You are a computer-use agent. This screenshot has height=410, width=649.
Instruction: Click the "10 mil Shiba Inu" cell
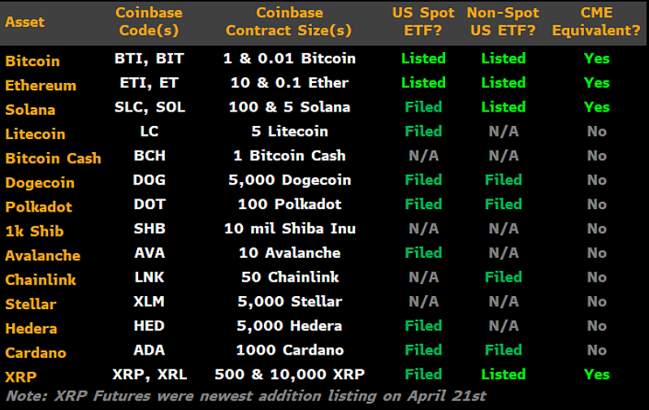coord(289,229)
